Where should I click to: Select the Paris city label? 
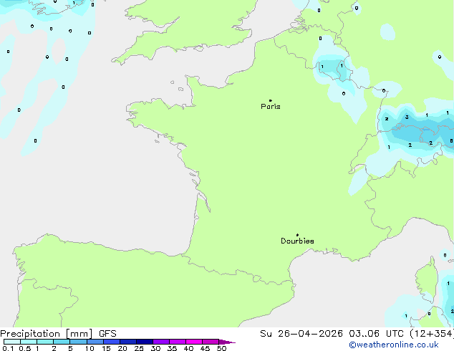pyautogui.click(x=271, y=107)
